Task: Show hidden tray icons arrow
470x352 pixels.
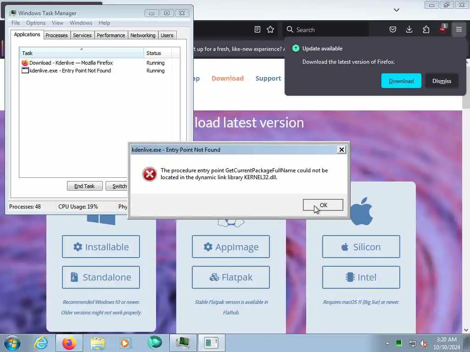Action: point(387,343)
